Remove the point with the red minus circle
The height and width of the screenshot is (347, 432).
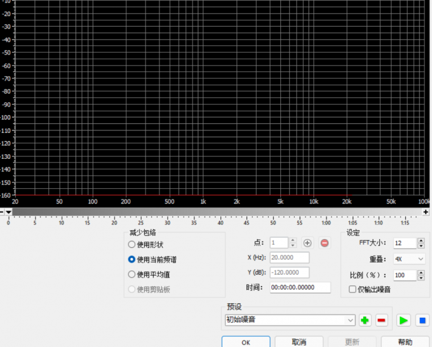pos(325,243)
